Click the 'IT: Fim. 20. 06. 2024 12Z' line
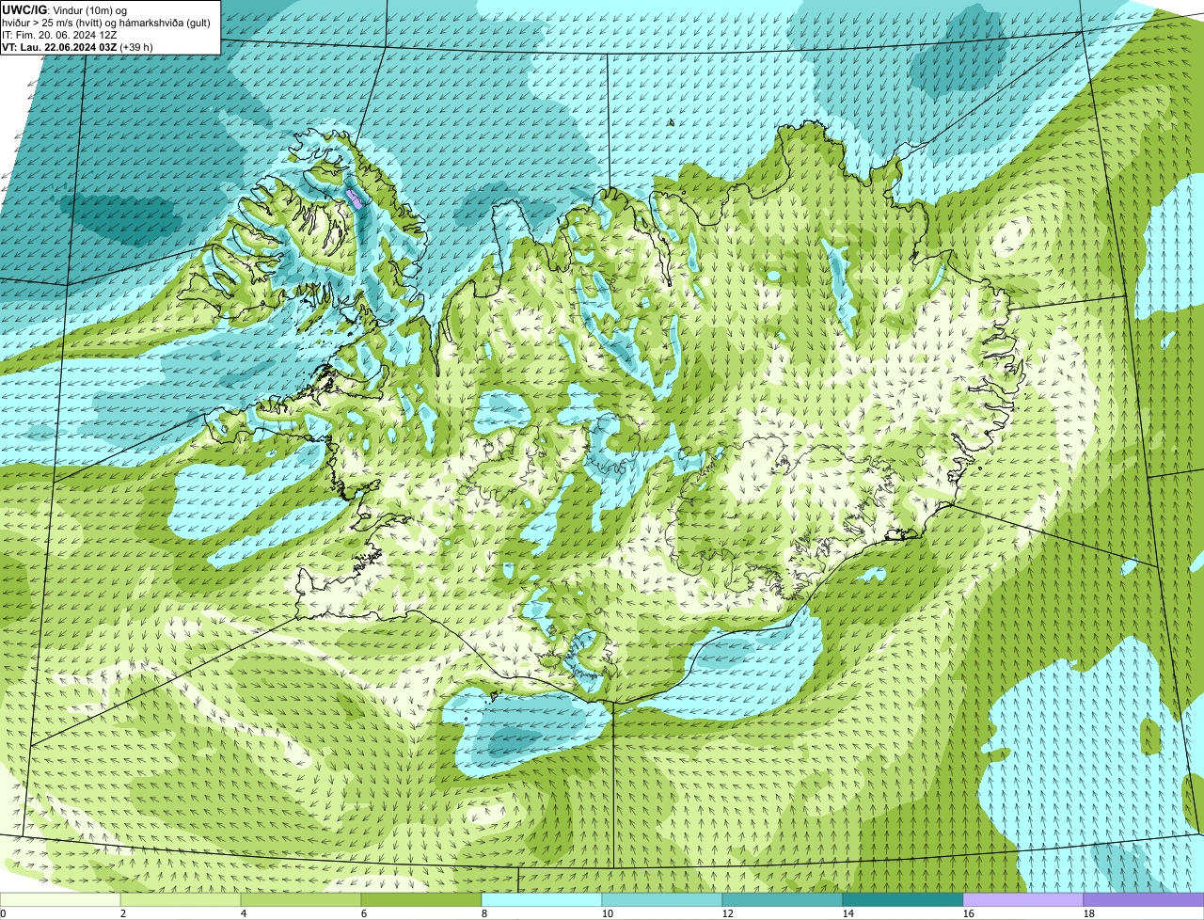Image resolution: width=1204 pixels, height=920 pixels. pyautogui.click(x=59, y=35)
